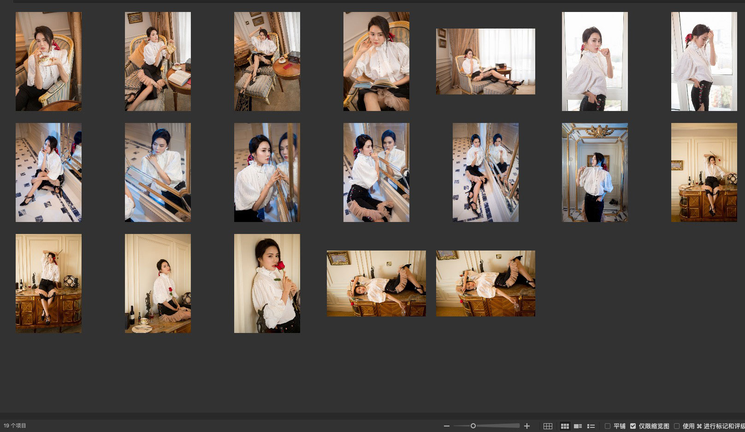745x432 pixels.
Task: Open the photo framed by the gold mirror
Action: point(595,172)
